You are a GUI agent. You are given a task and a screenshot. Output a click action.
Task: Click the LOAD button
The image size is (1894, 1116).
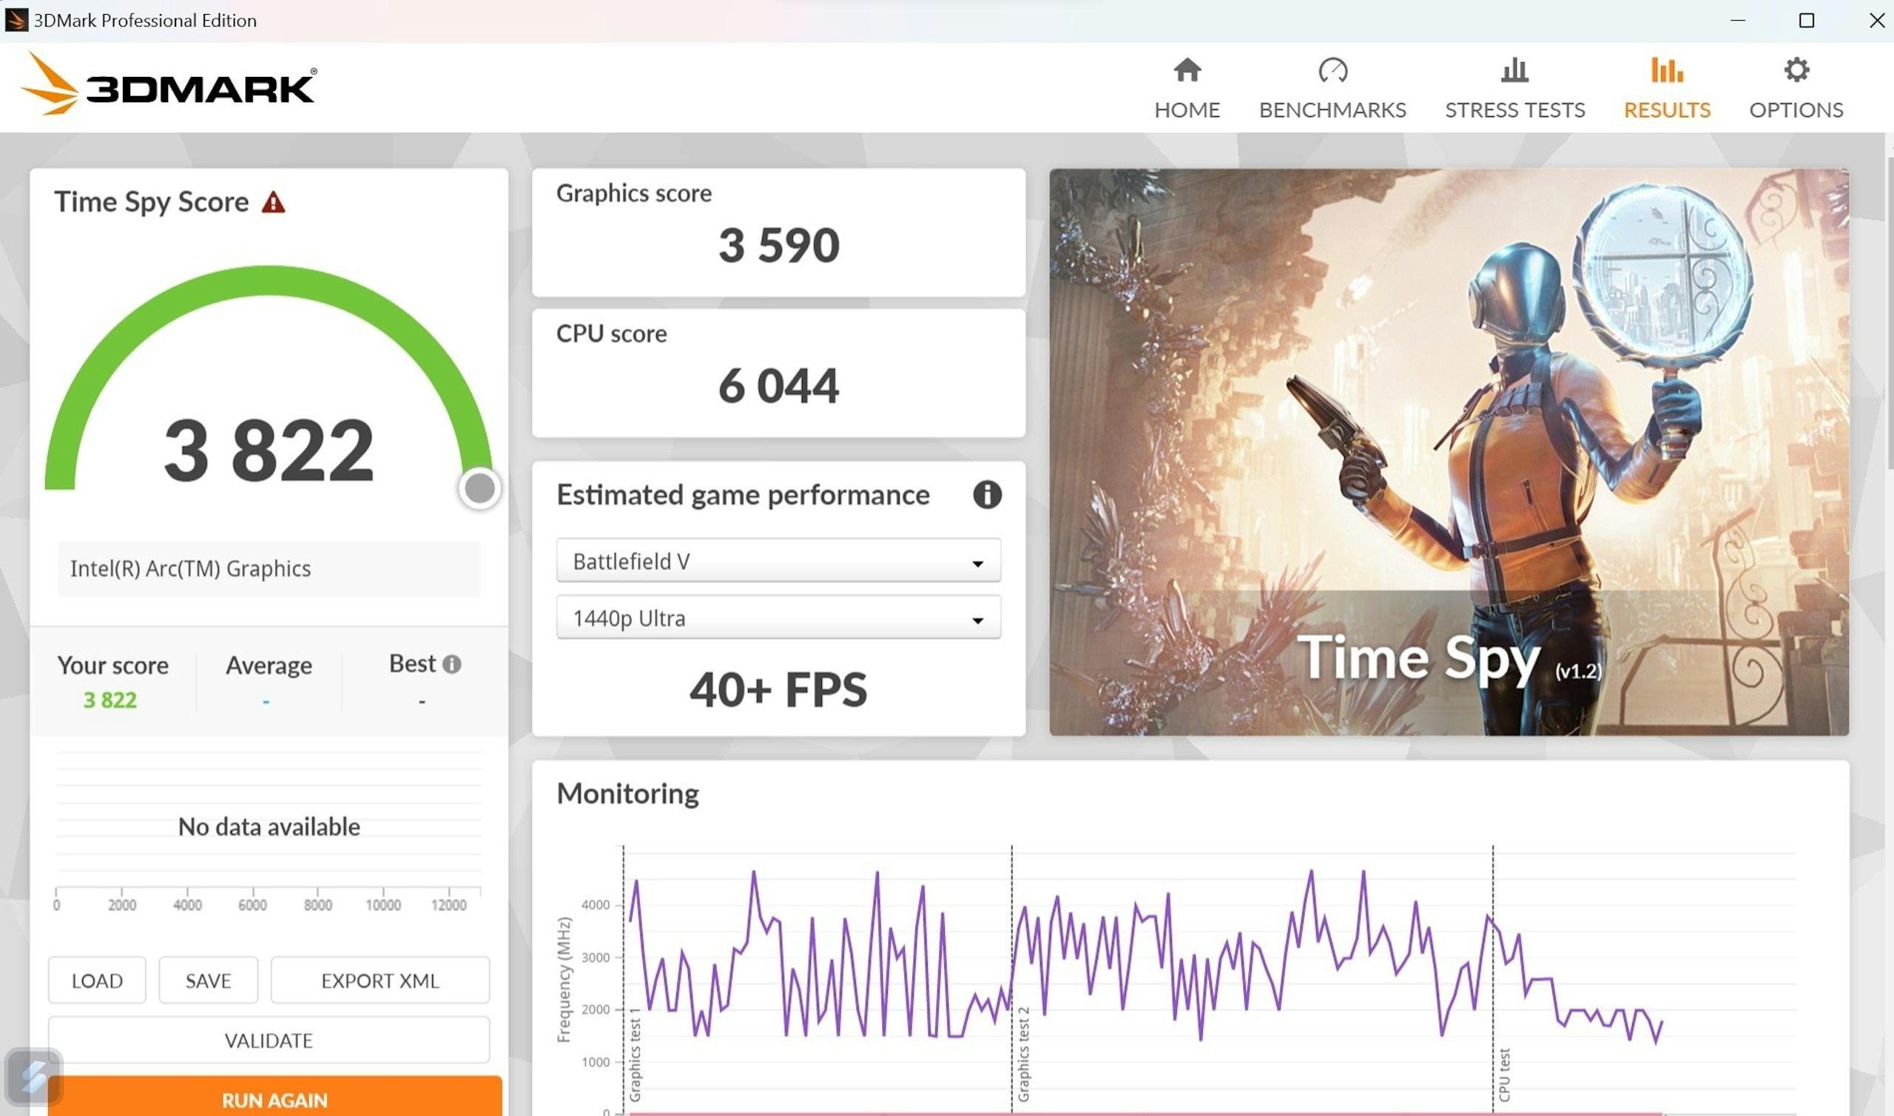[97, 980]
